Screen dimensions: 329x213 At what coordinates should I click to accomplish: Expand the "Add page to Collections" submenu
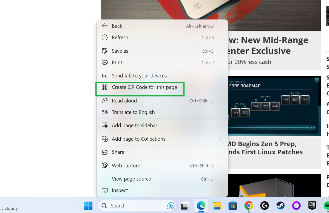coord(138,139)
